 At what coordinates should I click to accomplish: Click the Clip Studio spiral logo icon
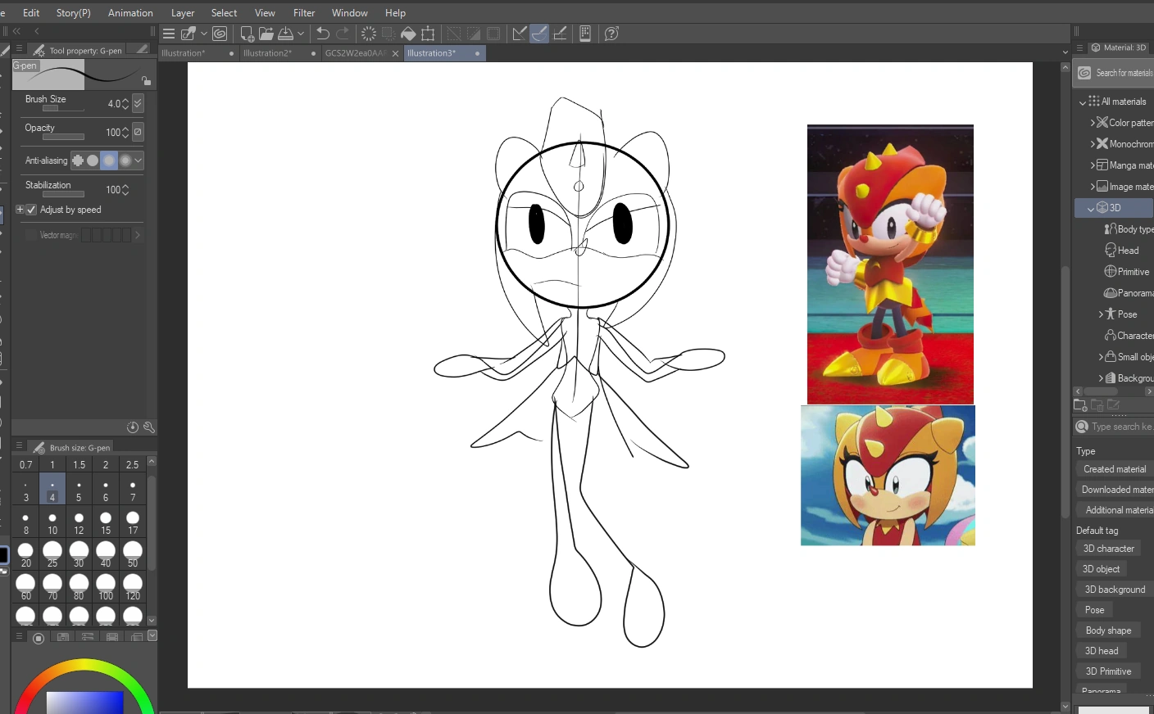point(220,34)
